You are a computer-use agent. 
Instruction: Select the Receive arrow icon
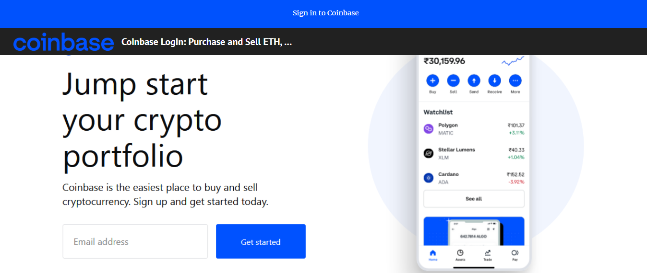494,80
